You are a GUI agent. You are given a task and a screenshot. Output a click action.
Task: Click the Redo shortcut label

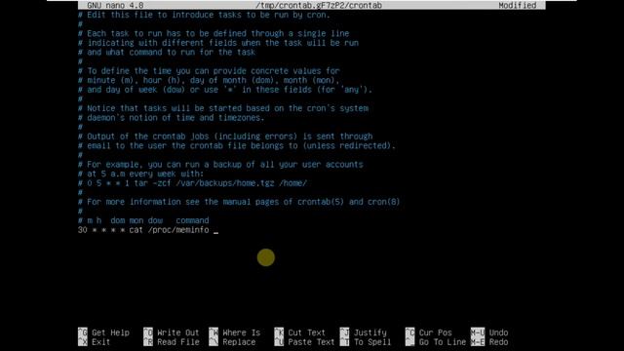(x=498, y=342)
